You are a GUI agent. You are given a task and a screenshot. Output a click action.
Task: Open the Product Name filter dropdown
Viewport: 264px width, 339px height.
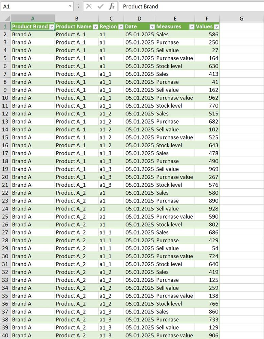pyautogui.click(x=96, y=27)
